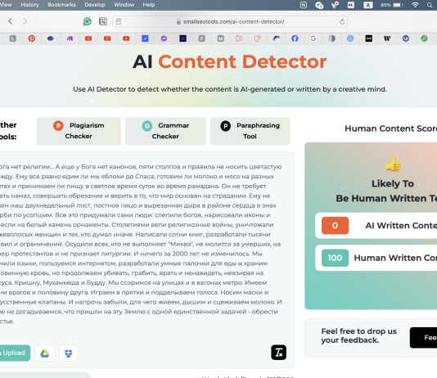Click the black feedback button
The height and width of the screenshot is (378, 437).
coord(424,338)
